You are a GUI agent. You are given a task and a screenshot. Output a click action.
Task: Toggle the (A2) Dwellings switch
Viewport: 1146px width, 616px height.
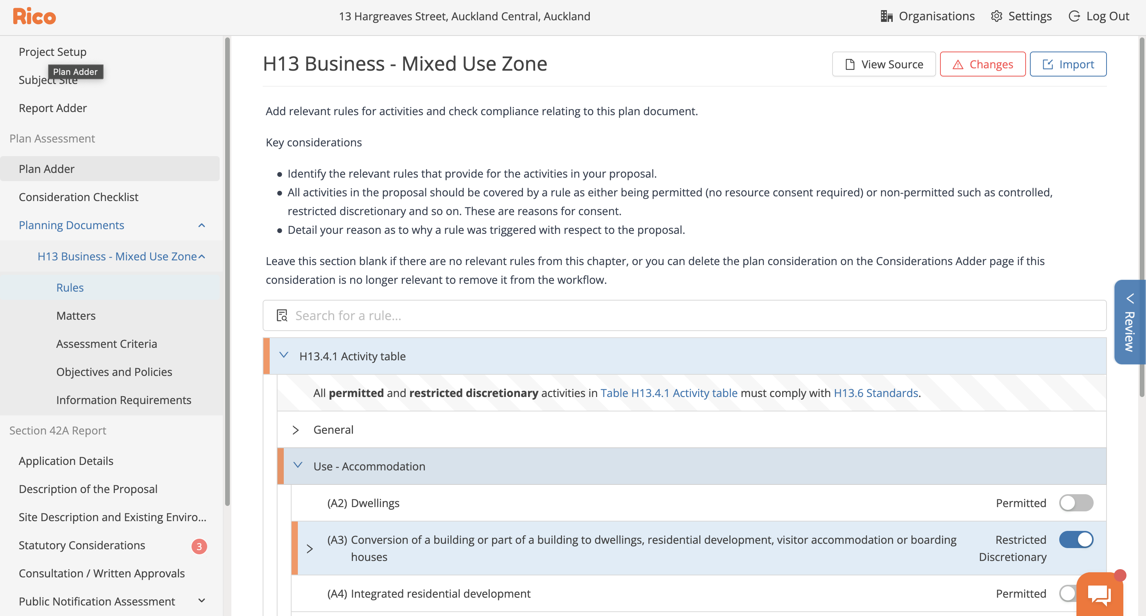click(x=1076, y=503)
